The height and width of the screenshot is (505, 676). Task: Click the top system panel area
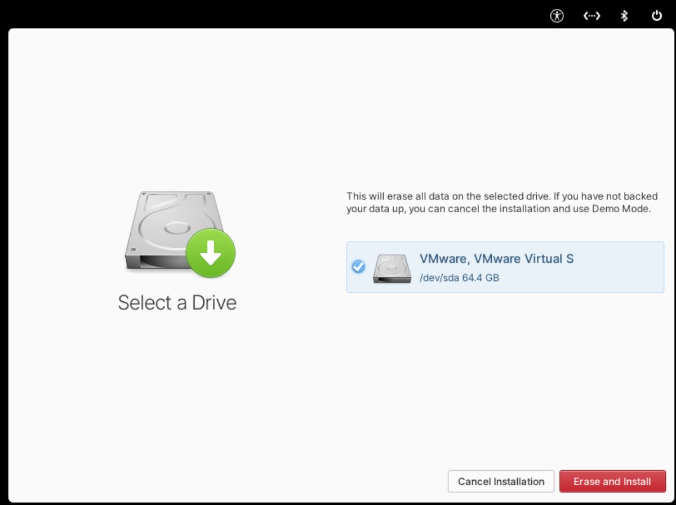338,11
